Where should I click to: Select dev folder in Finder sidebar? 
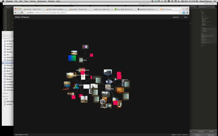coord(7,55)
